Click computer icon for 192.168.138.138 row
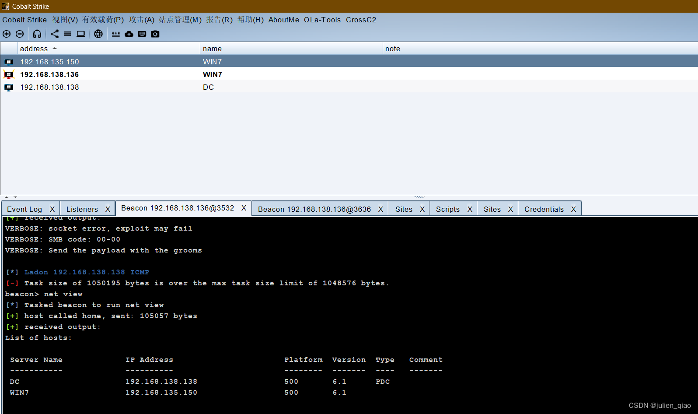This screenshot has height=414, width=698. click(9, 87)
